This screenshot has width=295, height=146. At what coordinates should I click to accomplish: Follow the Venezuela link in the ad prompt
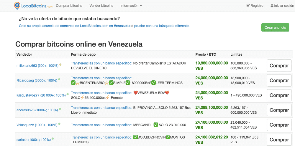point(122,26)
